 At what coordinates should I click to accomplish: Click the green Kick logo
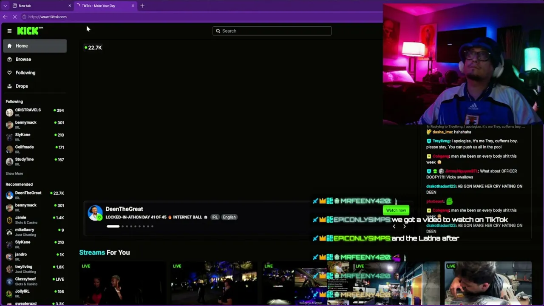click(30, 31)
